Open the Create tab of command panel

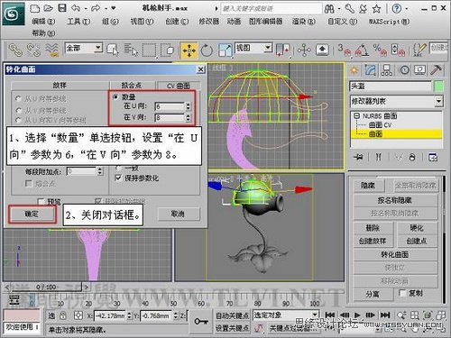tap(354, 70)
